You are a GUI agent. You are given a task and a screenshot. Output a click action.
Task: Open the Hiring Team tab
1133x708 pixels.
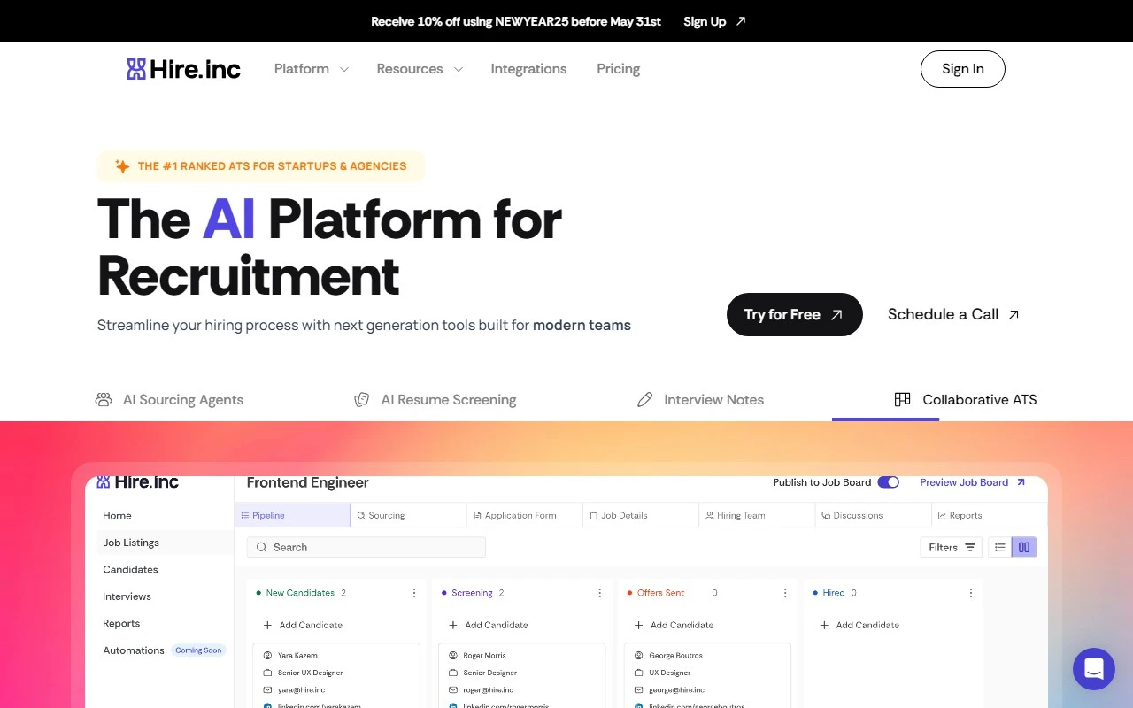pos(757,515)
